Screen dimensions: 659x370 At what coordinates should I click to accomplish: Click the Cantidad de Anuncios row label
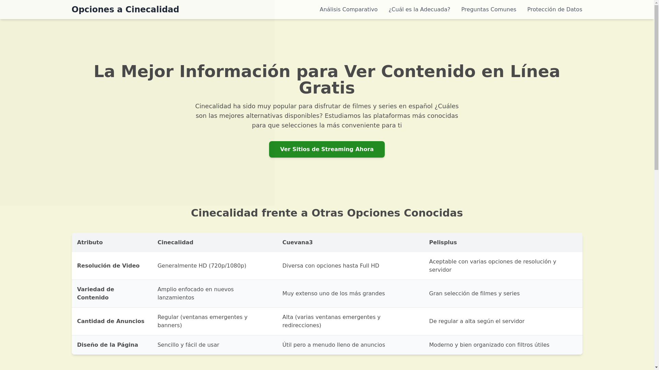pyautogui.click(x=111, y=321)
